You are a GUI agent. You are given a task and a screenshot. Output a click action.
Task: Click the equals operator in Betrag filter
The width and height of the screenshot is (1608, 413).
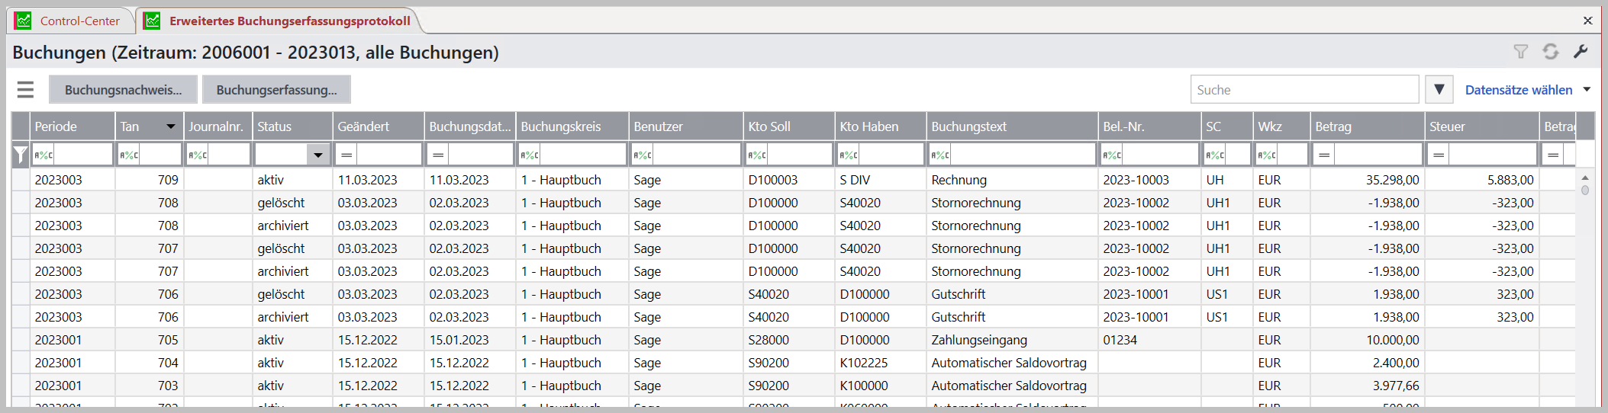pyautogui.click(x=1324, y=155)
